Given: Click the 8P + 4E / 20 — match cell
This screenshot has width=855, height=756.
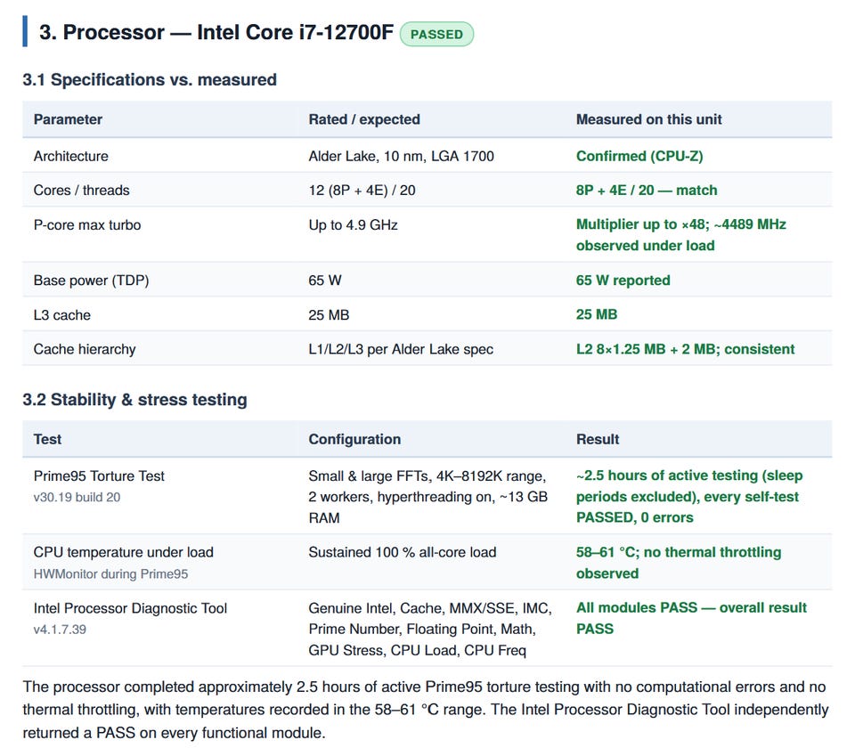Looking at the screenshot, I should point(647,191).
